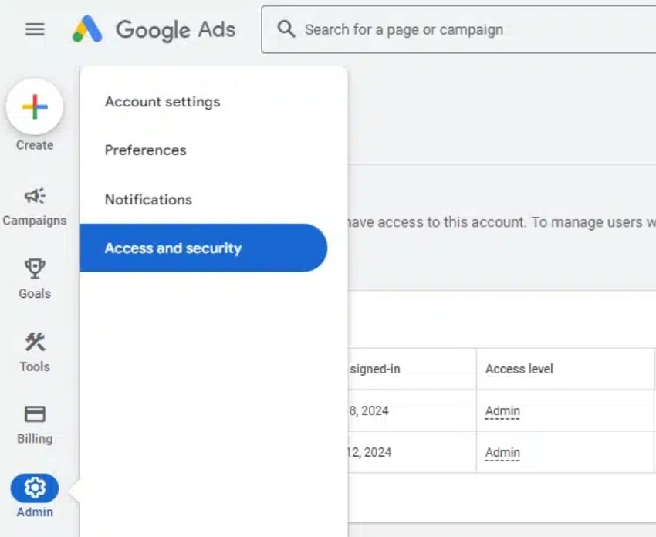Screen dimensions: 656x537
Task: Click the Access level column header
Action: (519, 369)
